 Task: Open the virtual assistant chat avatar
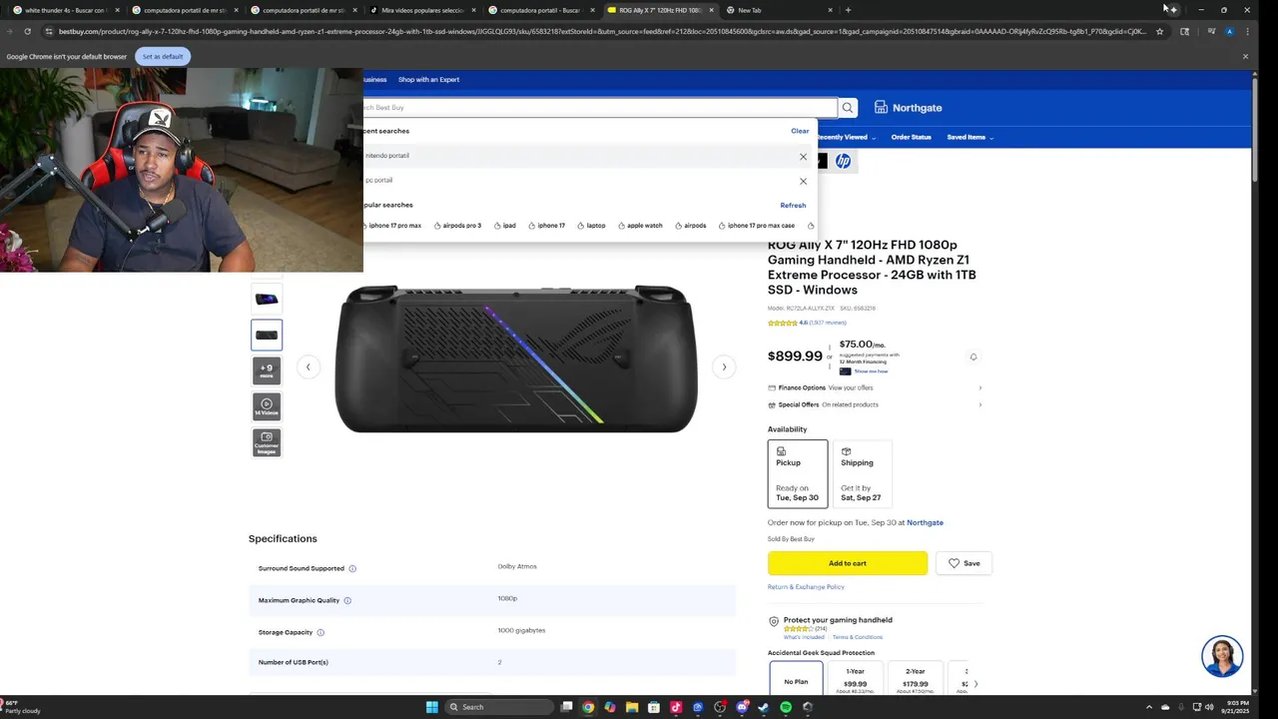point(1222,656)
